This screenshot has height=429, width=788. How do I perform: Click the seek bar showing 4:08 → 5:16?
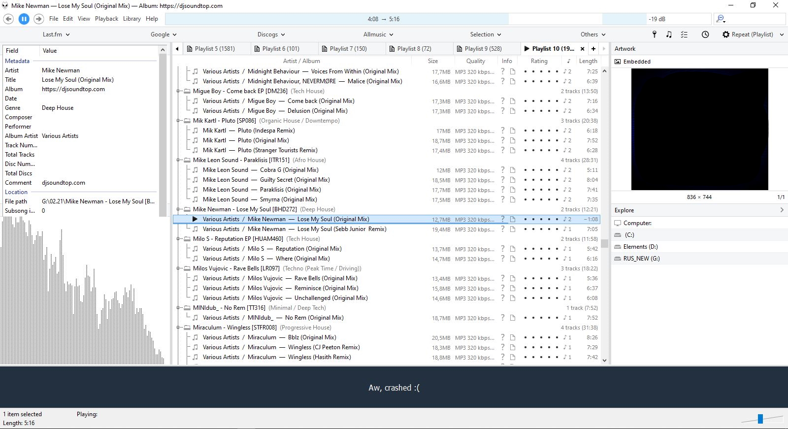[x=383, y=19]
